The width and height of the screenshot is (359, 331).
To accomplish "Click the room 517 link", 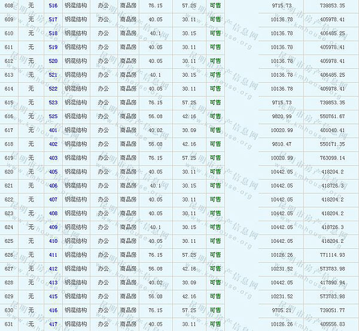I will [53, 19].
